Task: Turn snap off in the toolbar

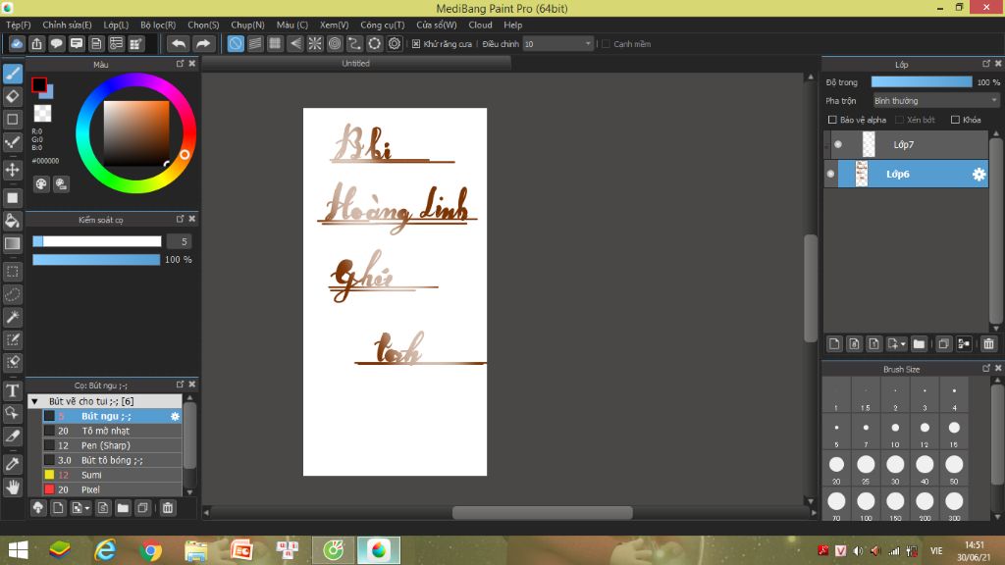Action: click(236, 43)
